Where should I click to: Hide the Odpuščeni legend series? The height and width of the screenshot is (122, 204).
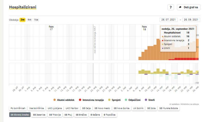(133, 100)
